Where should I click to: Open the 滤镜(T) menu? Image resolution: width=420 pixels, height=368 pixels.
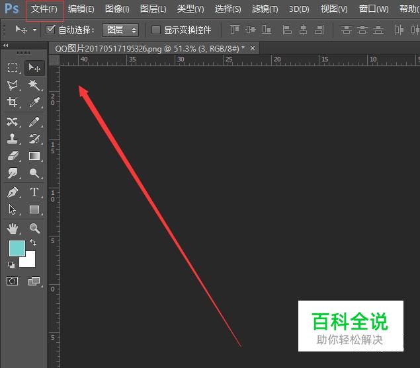click(x=265, y=9)
